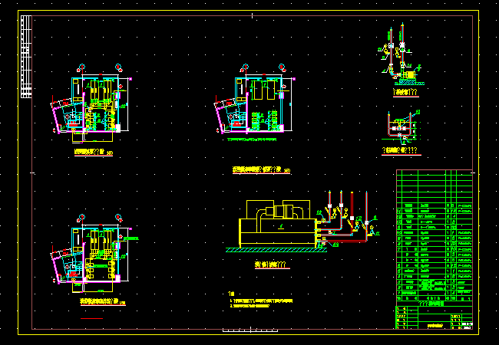Viewport: 499px width, 345px height.
Task: Select the water tank section detail
Action: tap(401, 127)
